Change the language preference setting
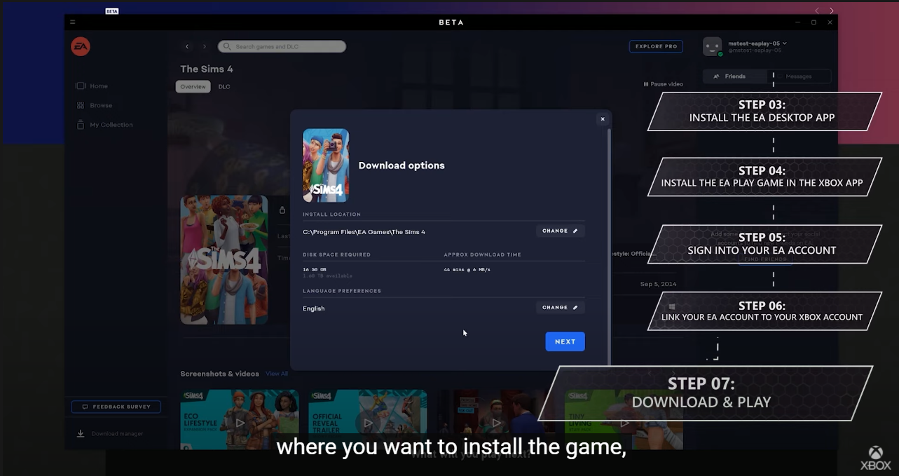 click(560, 307)
